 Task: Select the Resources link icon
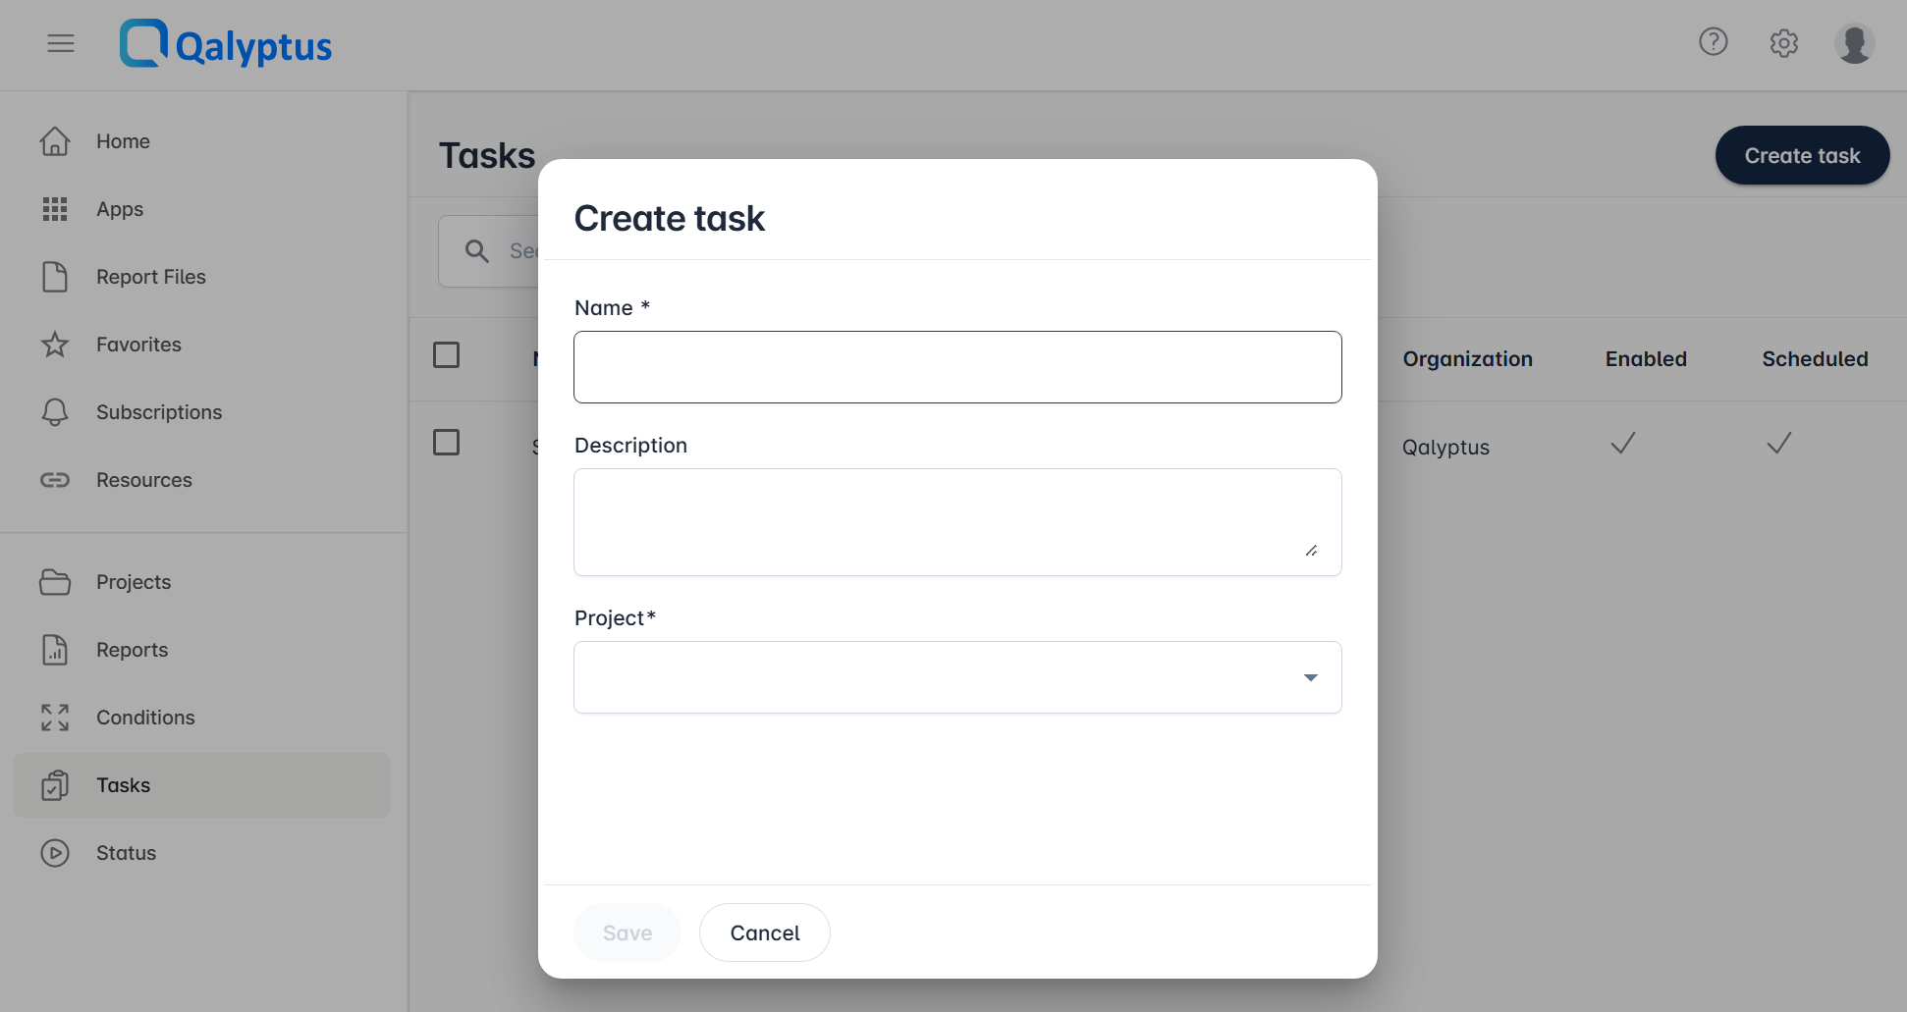coord(56,479)
